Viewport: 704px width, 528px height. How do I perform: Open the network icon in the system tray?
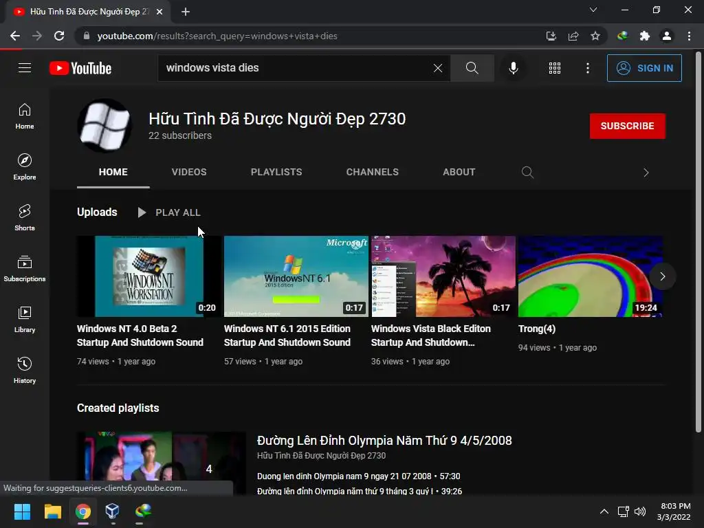click(623, 511)
